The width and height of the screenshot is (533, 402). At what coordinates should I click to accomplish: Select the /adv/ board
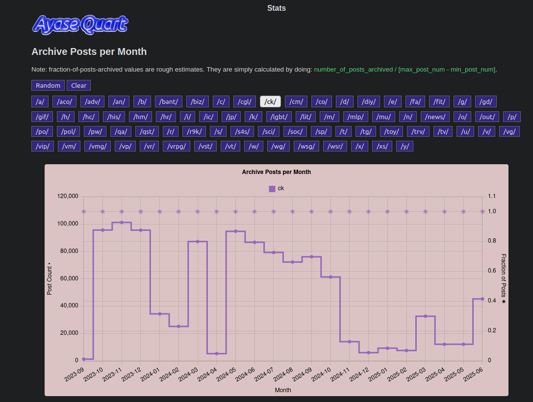93,101
